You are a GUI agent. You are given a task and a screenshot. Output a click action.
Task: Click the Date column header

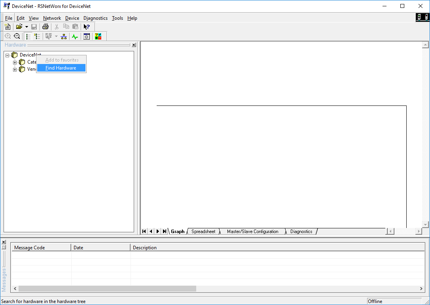point(100,247)
